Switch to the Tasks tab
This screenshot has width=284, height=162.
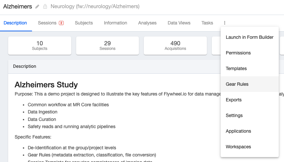point(207,23)
